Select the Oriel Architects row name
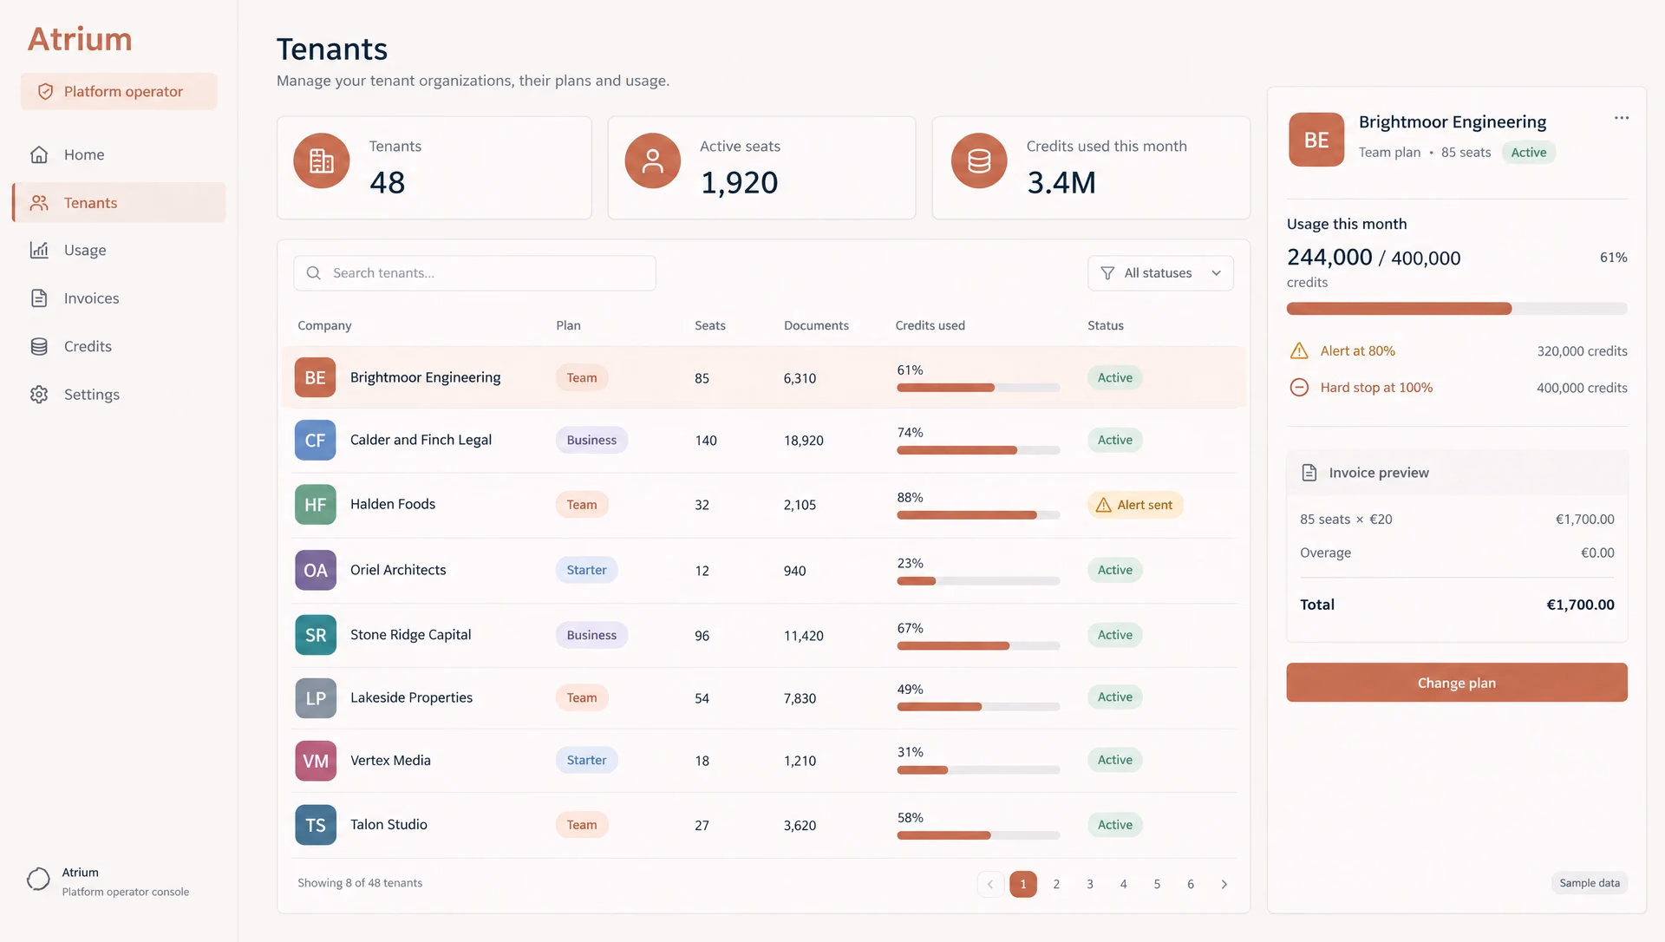 398,570
